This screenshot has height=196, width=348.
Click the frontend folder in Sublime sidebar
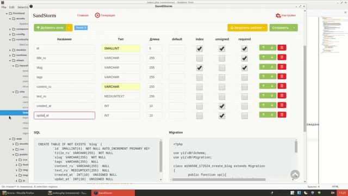coord(18,13)
